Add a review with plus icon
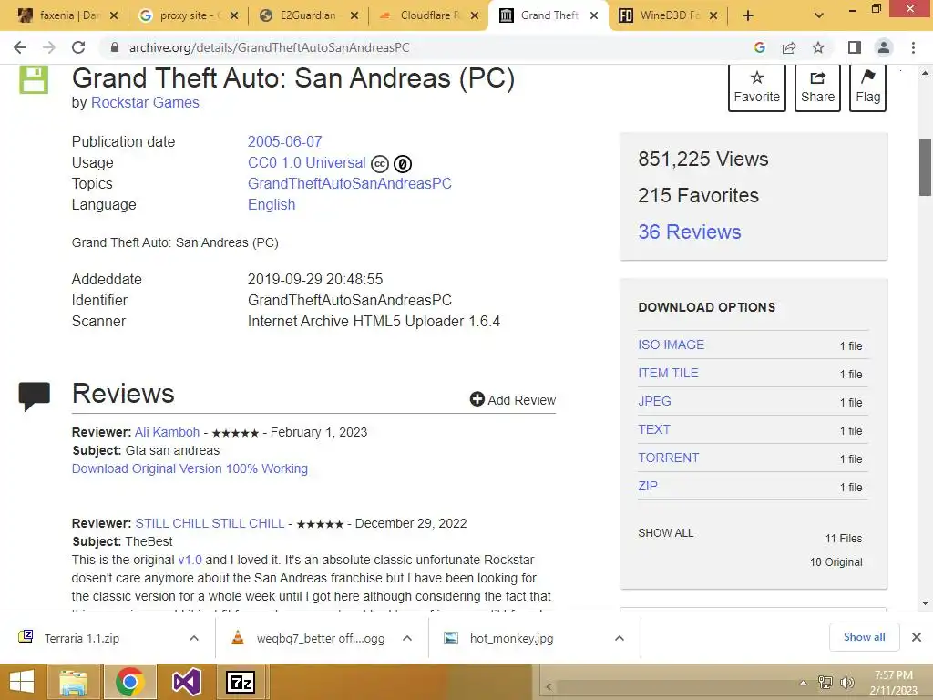933x700 pixels. click(512, 399)
